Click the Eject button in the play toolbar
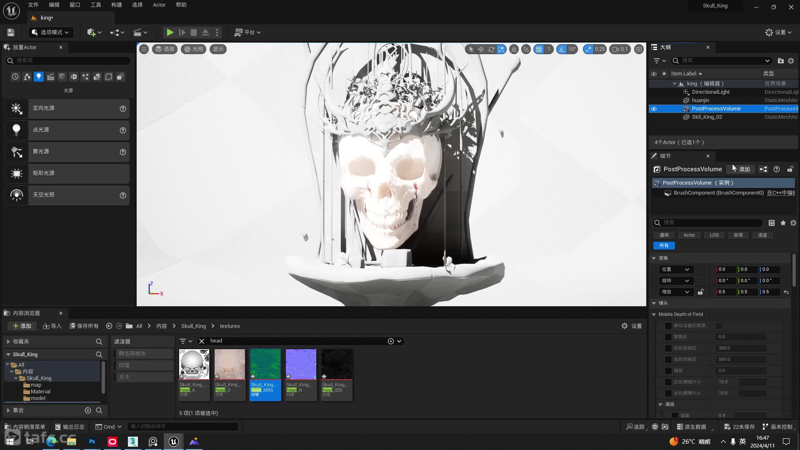 click(x=205, y=32)
